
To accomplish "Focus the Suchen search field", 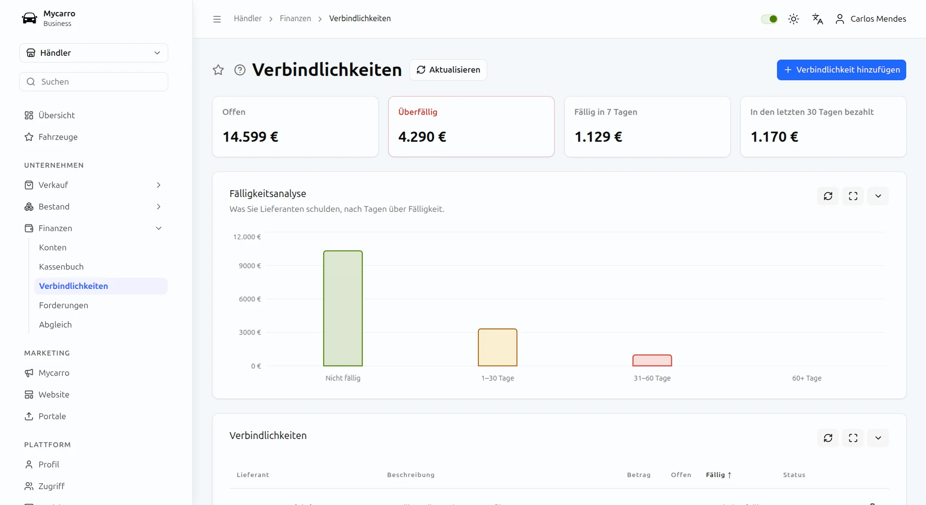I will 93,82.
